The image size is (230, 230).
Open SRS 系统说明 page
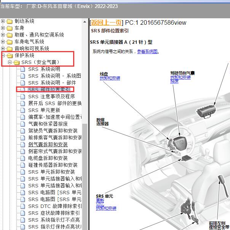click(x=44, y=69)
